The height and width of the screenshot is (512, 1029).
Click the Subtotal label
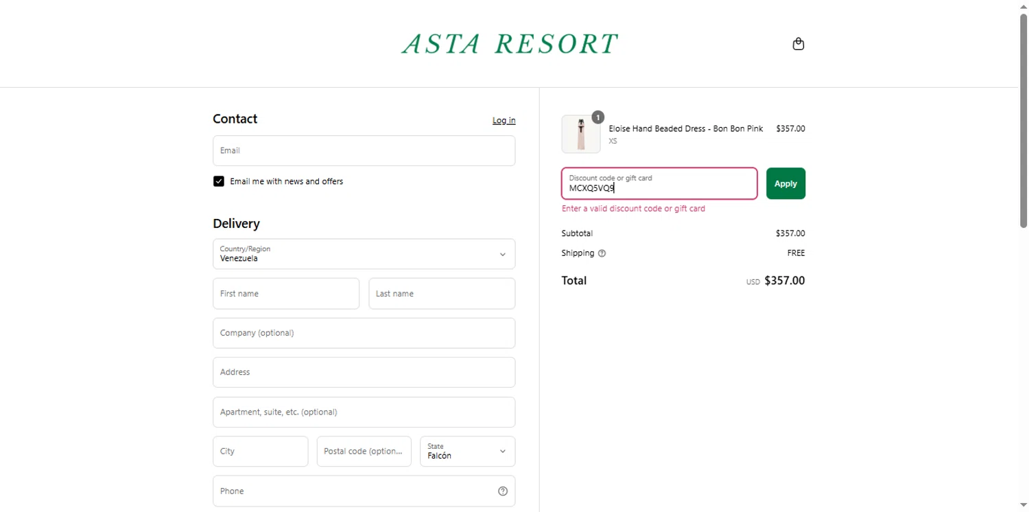577,233
